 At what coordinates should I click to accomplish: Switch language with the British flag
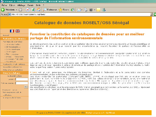coord(18,31)
